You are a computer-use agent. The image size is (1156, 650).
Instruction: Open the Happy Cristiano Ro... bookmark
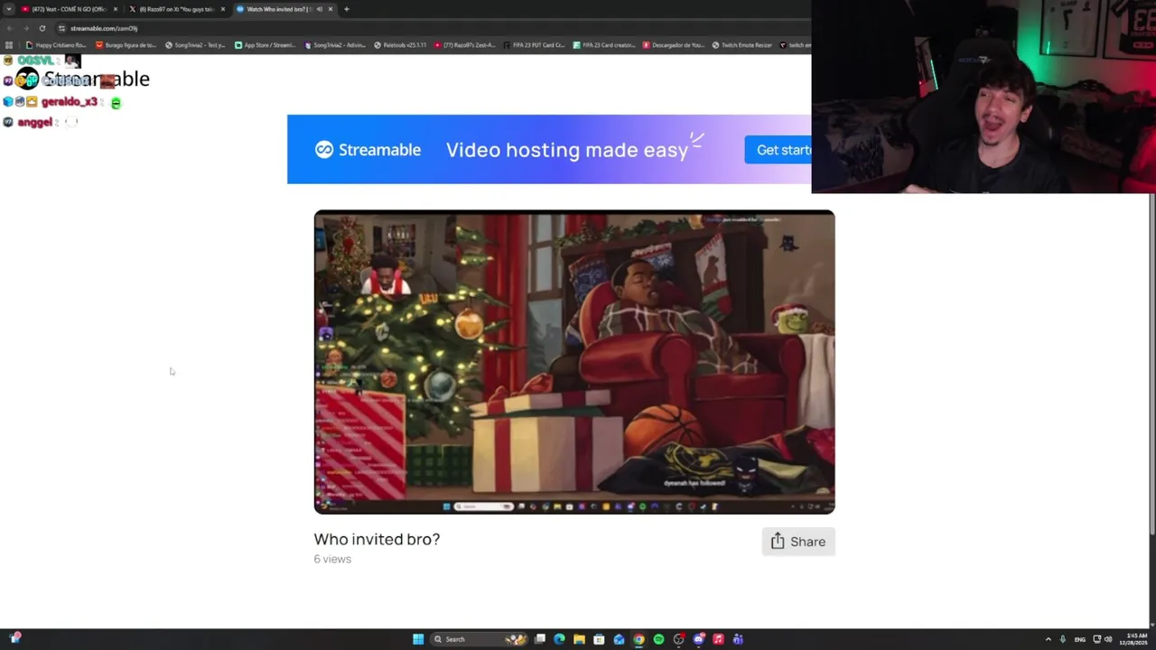56,45
